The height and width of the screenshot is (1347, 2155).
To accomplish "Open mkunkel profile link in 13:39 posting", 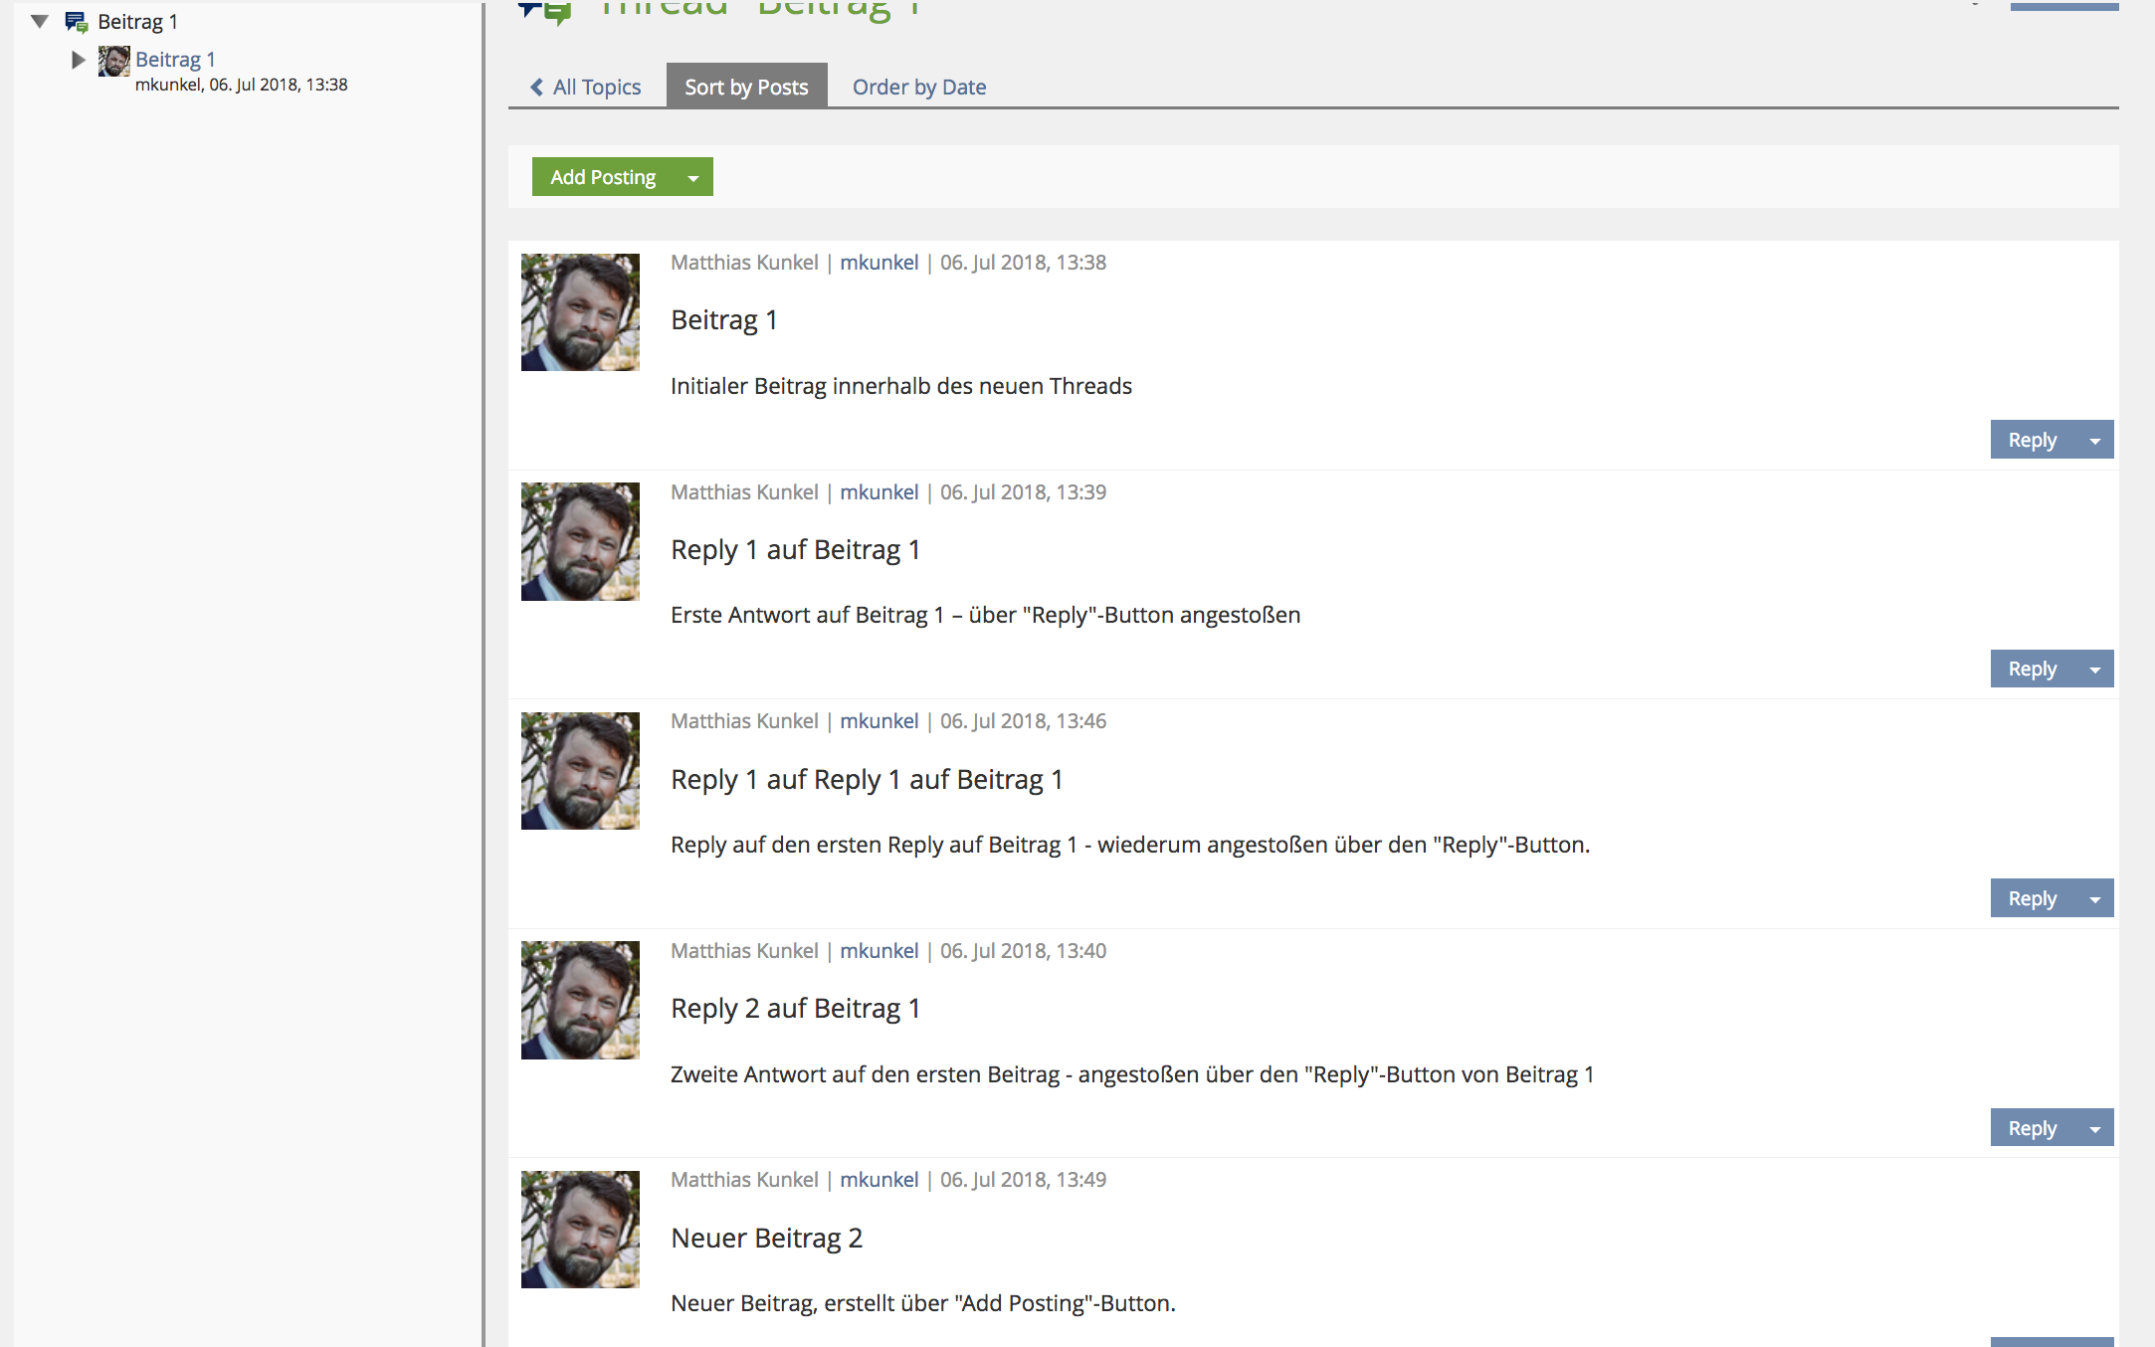I will coord(879,492).
